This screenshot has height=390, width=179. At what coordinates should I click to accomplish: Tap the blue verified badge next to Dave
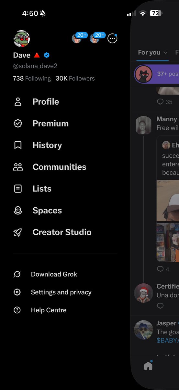click(x=47, y=55)
